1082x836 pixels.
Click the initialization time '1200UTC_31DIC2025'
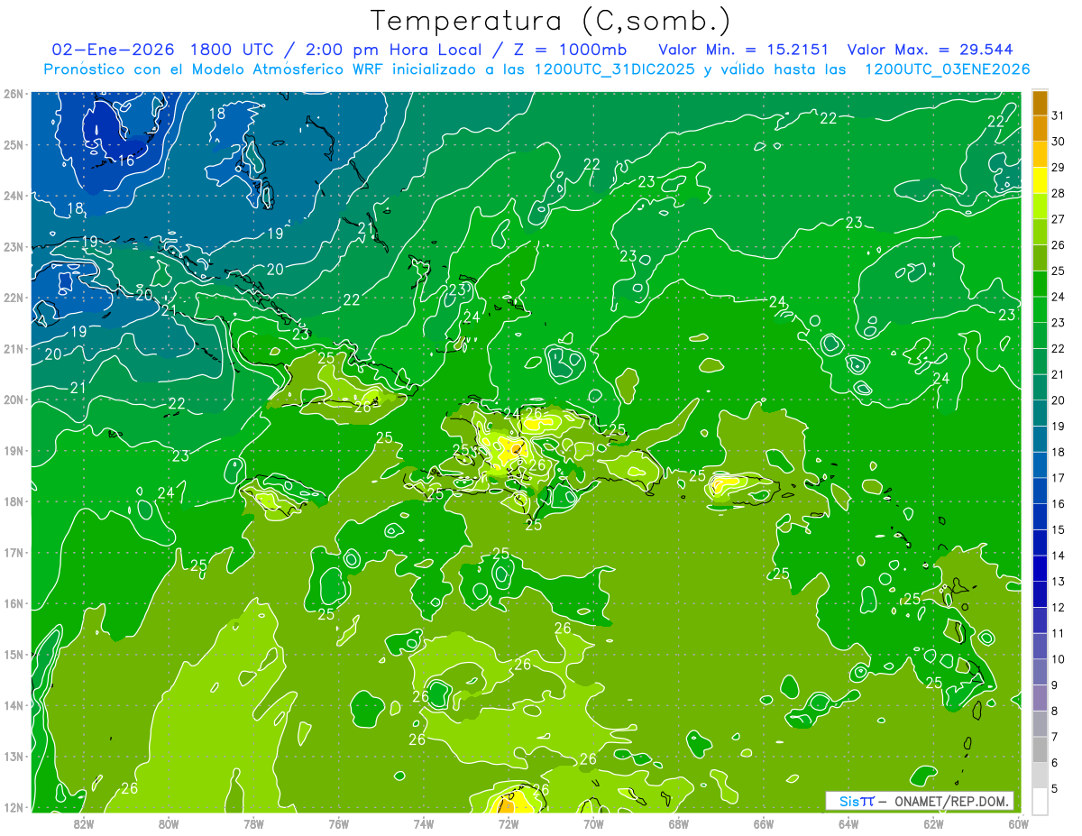tap(614, 69)
